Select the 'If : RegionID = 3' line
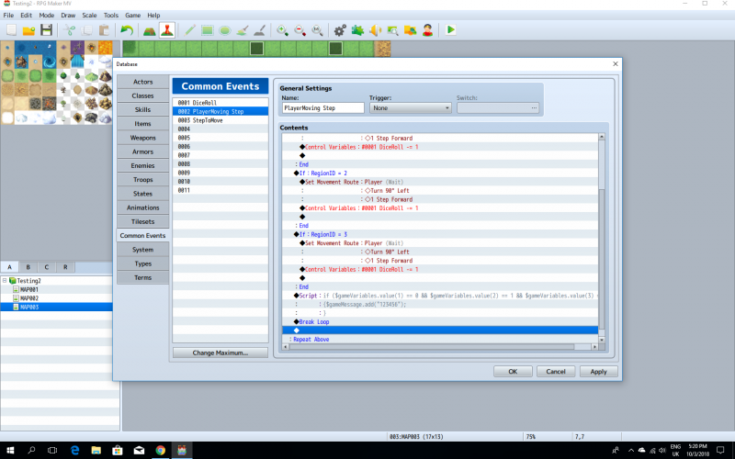 point(440,234)
